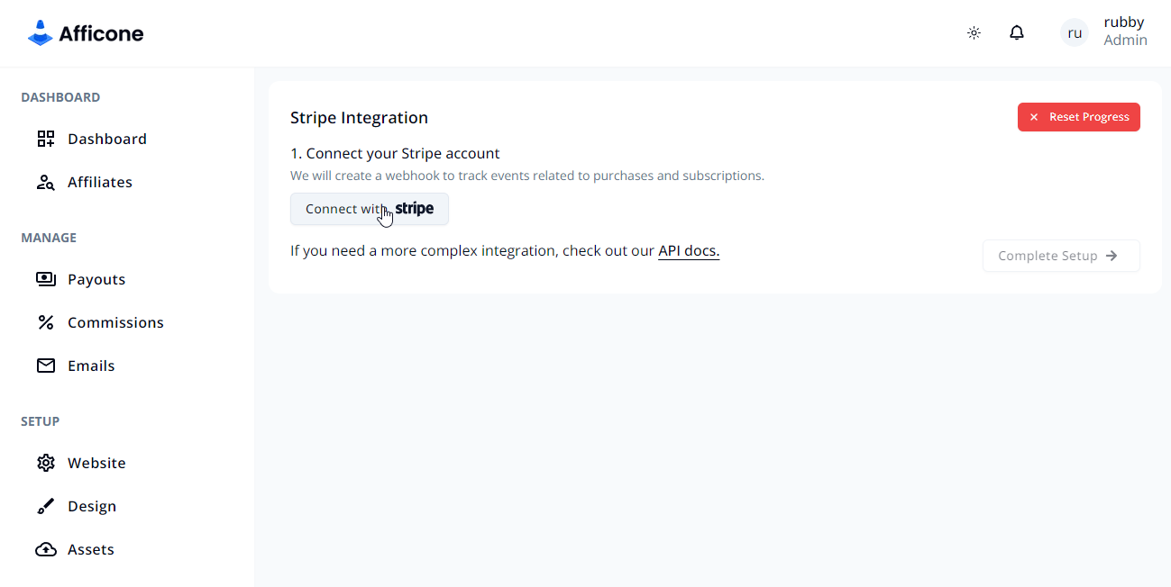
Task: Open the notifications bell
Action: (1017, 33)
